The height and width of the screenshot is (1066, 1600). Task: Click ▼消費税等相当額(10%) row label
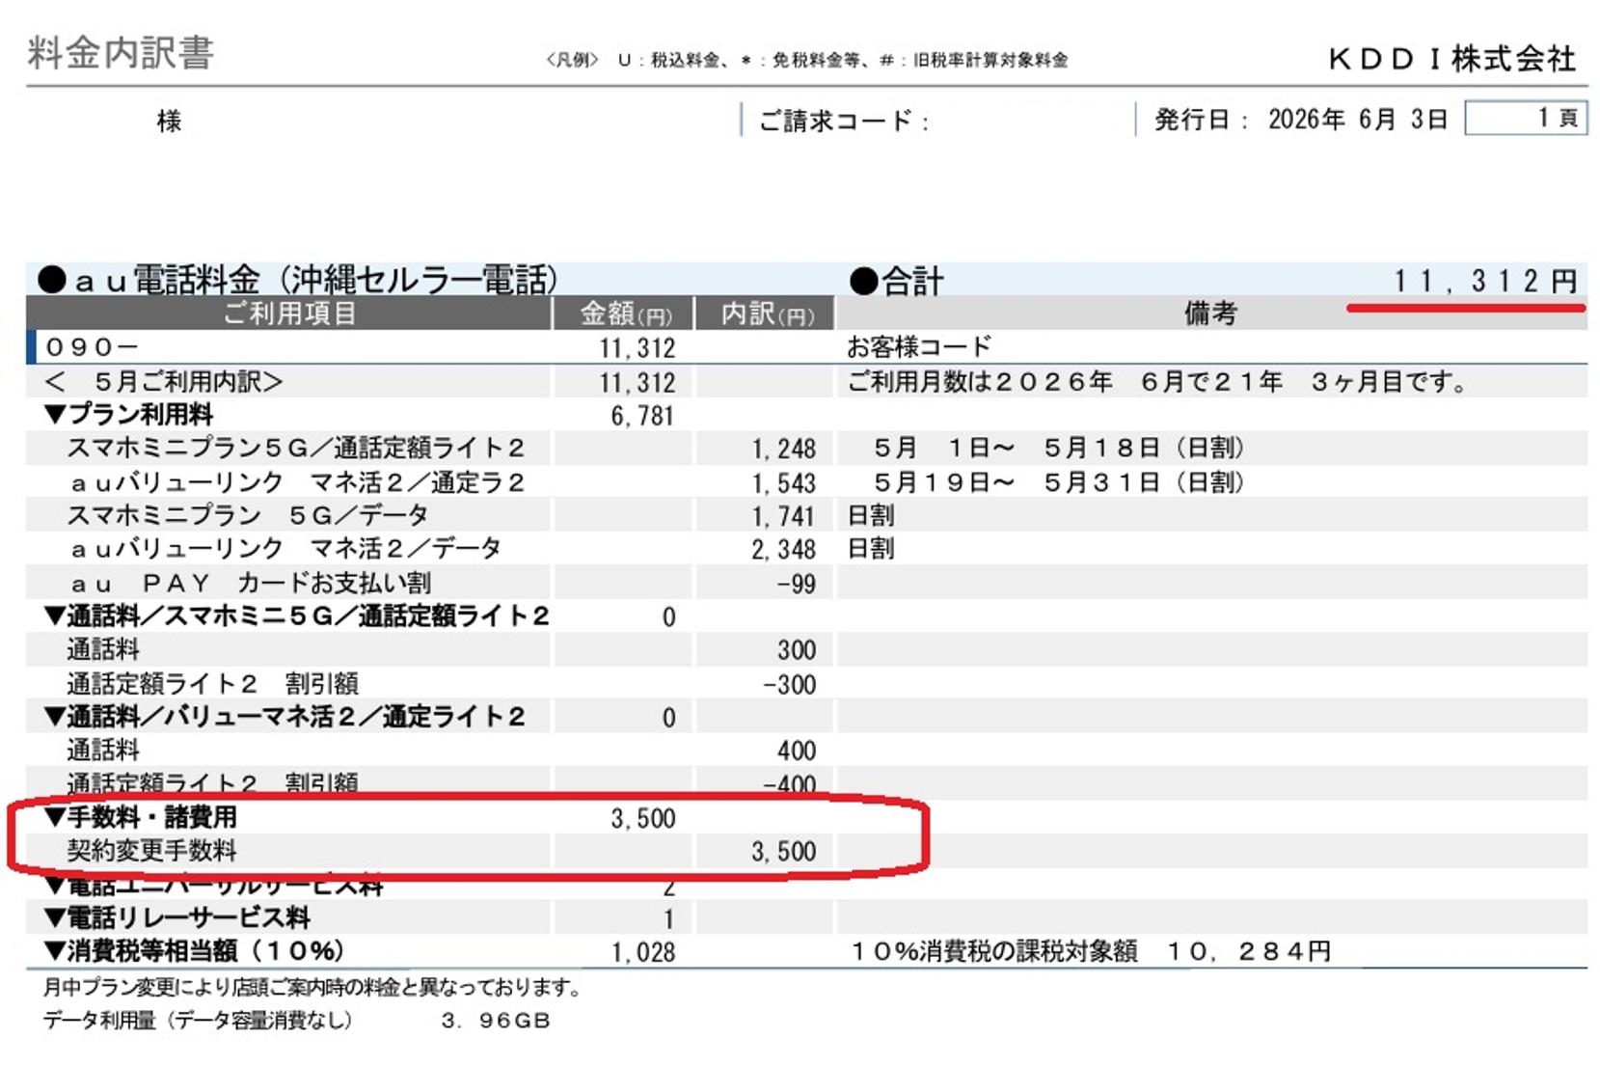[x=194, y=951]
